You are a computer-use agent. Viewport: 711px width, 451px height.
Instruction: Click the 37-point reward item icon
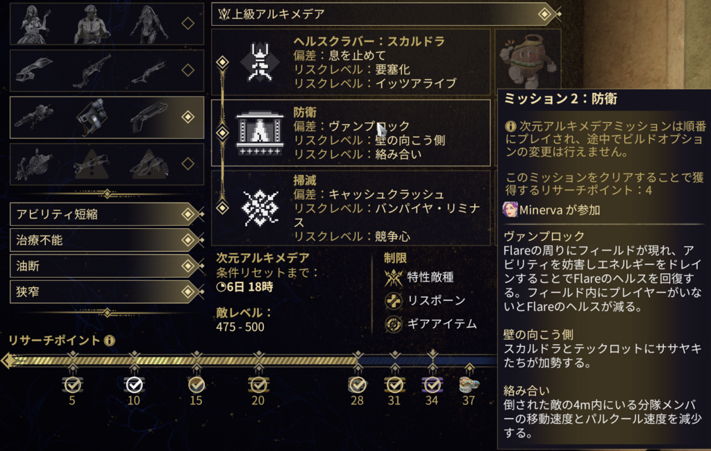[469, 384]
